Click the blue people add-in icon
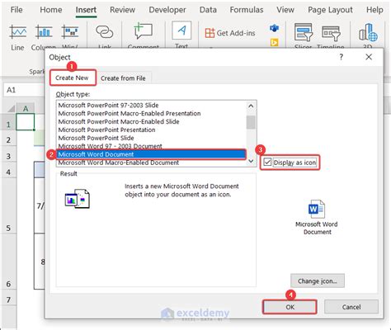Viewport: 391px width, 330px height. 274,28
